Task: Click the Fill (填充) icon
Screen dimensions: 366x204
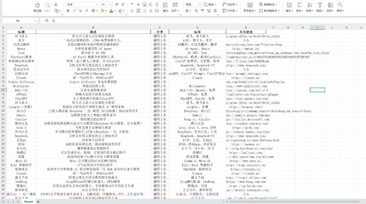Action: click(x=289, y=5)
